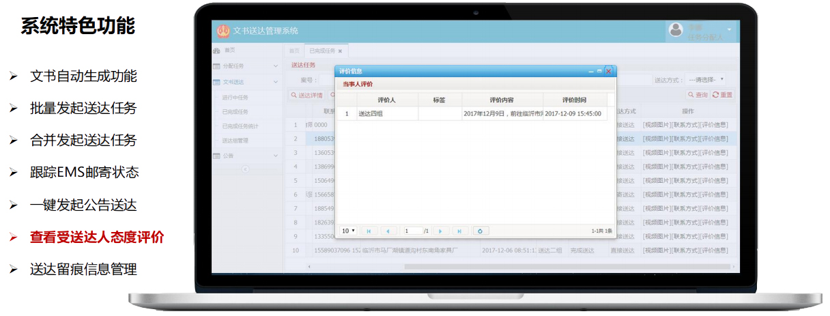Click the 首页 dashboard icon in sidebar

click(217, 51)
